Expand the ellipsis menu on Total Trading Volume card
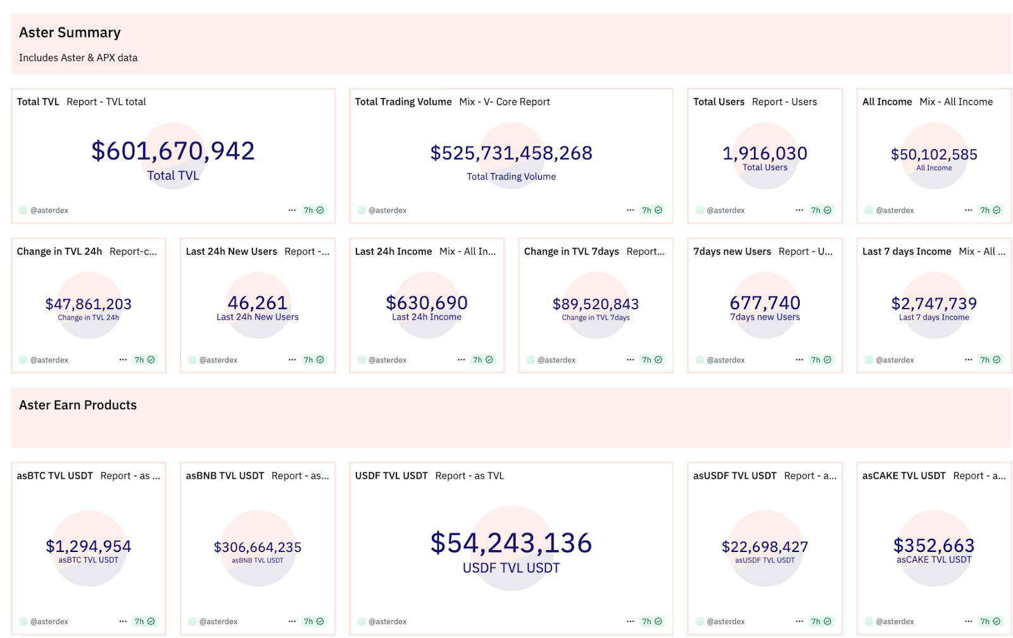Screen dimensions: 1013x638 tap(630, 210)
